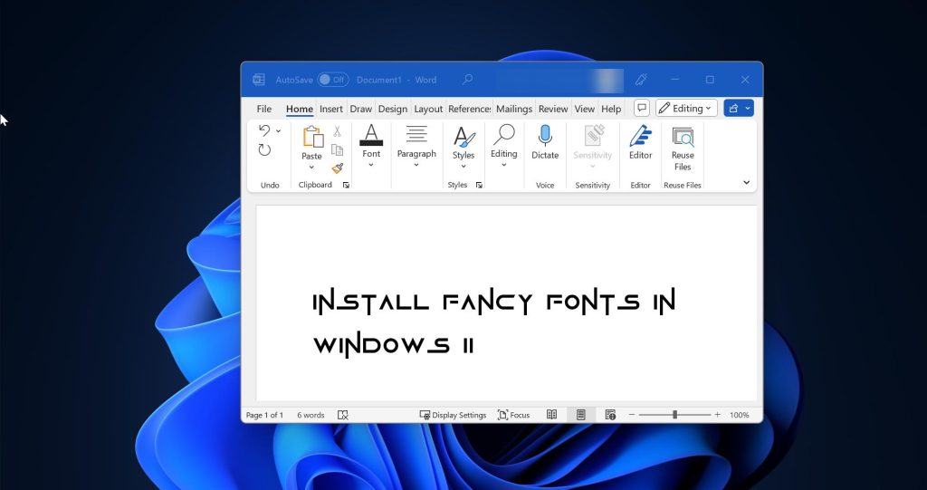Enable Focus mode
The width and height of the screenshot is (927, 490).
[x=514, y=416]
